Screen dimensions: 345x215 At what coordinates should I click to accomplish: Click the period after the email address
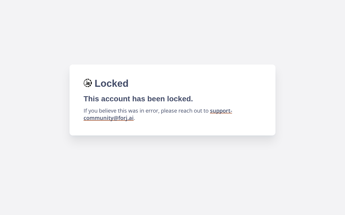click(134, 118)
